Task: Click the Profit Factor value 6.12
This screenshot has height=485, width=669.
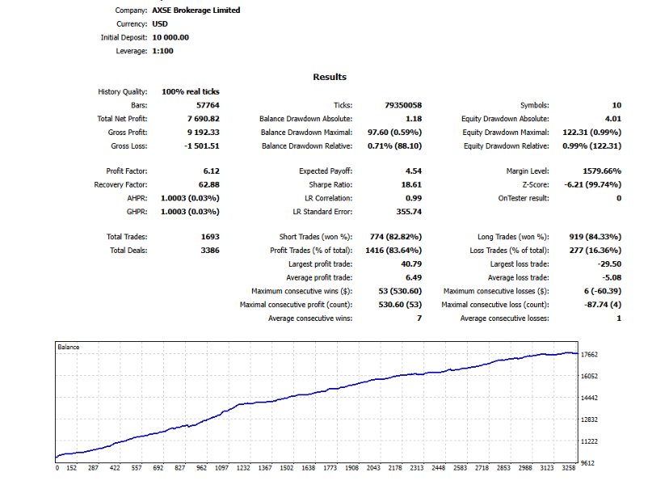Action: 211,171
